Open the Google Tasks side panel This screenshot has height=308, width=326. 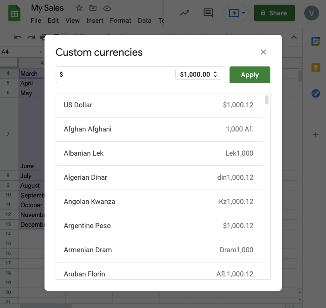coord(315,93)
